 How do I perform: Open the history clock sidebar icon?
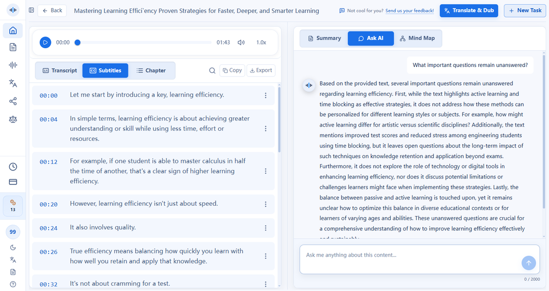(13, 167)
